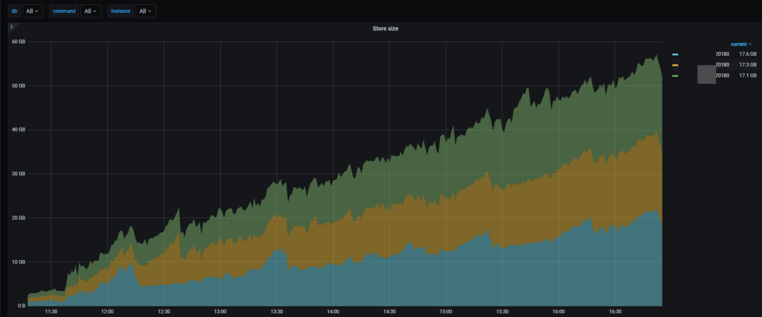Click the yellow legend color swatch

675,65
